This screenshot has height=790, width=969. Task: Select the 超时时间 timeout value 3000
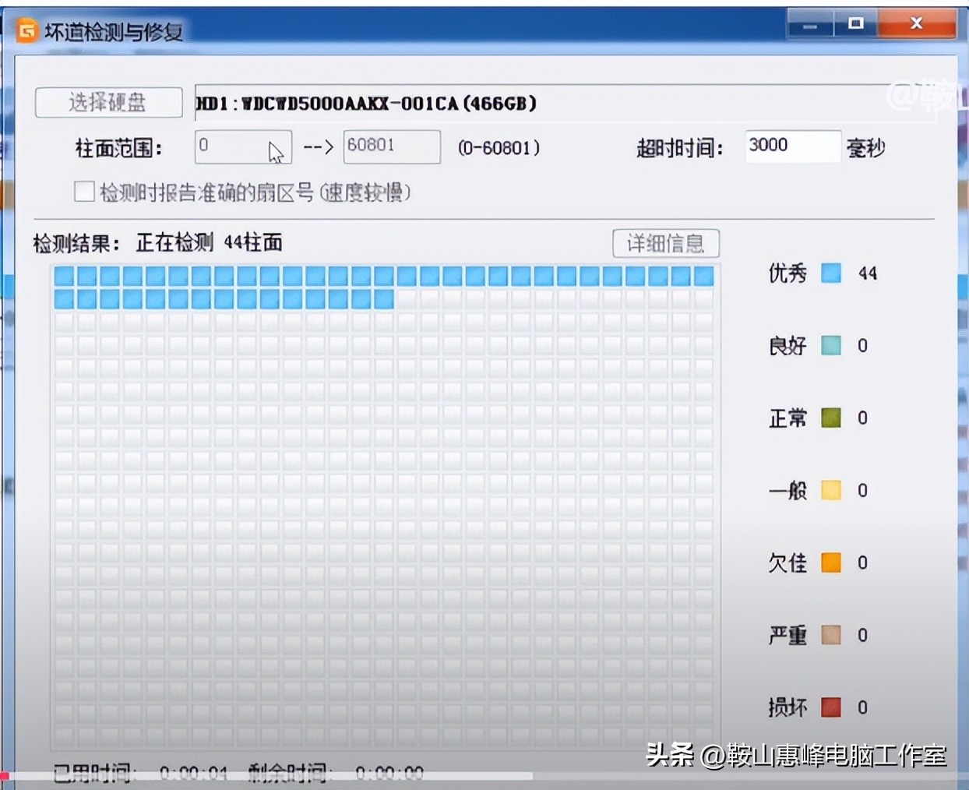point(791,146)
